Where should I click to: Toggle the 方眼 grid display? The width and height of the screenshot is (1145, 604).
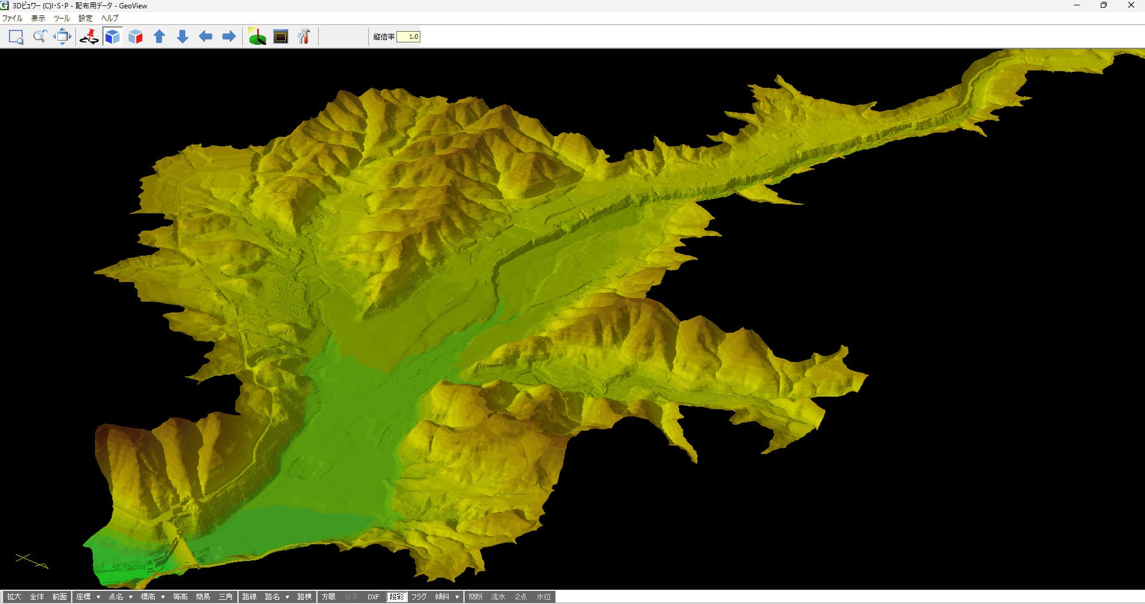328,597
